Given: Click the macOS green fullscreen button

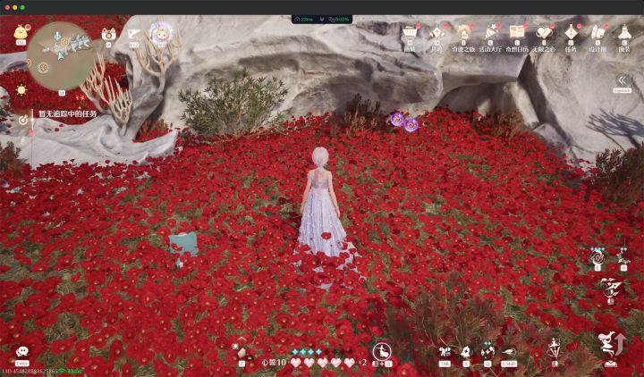Looking at the screenshot, I should tap(22, 7).
